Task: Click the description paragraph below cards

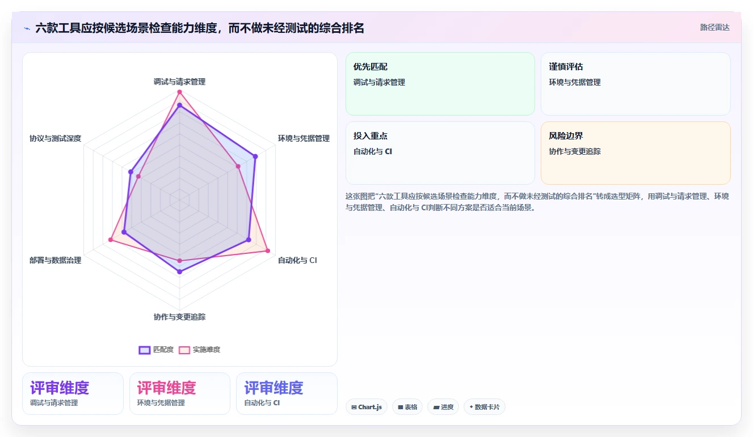Action: point(537,201)
